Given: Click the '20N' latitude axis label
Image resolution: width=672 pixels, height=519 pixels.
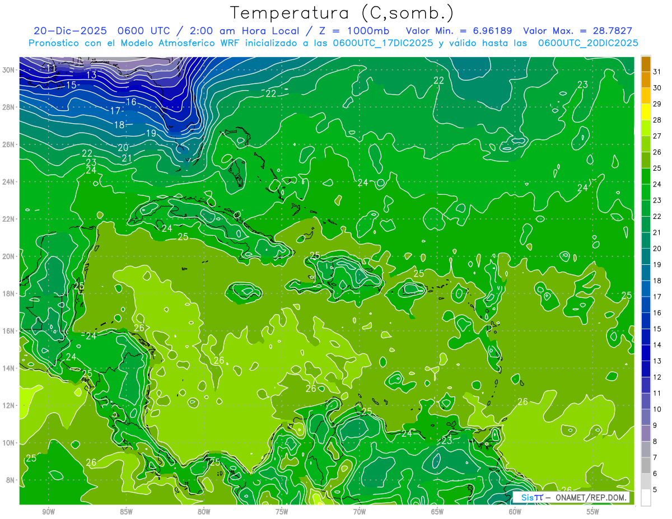Looking at the screenshot, I should [x=10, y=256].
